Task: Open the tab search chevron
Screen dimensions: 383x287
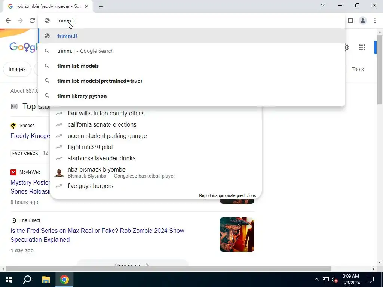Action: tap(323, 5)
